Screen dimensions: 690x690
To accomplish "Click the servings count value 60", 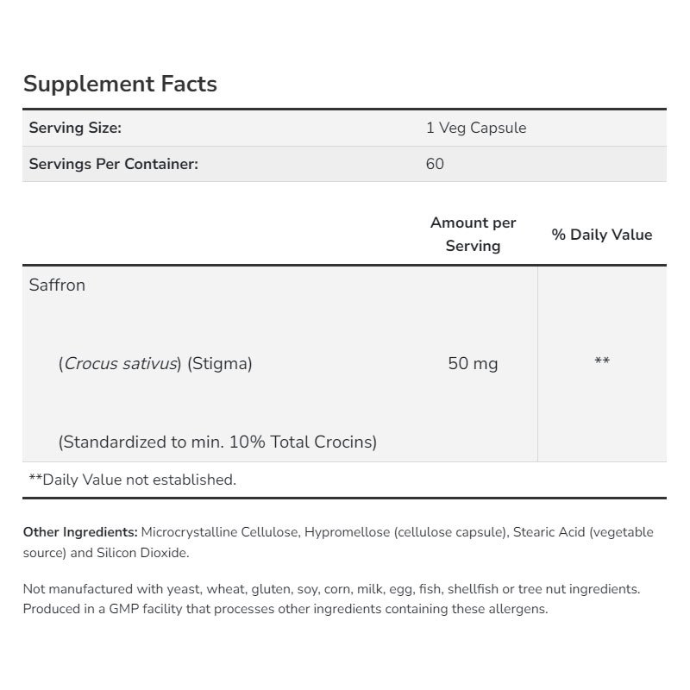I will tap(435, 163).
